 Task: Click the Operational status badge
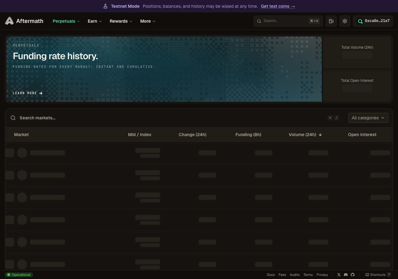coord(19,275)
